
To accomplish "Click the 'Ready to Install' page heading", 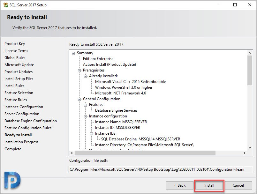I will (x=27, y=17).
